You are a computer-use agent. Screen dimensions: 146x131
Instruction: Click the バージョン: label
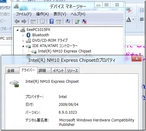pyautogui.click(x=33, y=112)
